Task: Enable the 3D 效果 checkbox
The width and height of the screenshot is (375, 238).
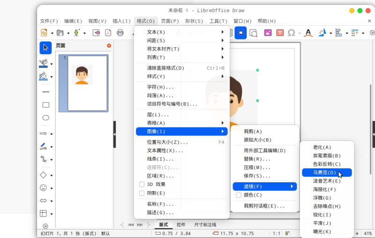Action: [142, 185]
